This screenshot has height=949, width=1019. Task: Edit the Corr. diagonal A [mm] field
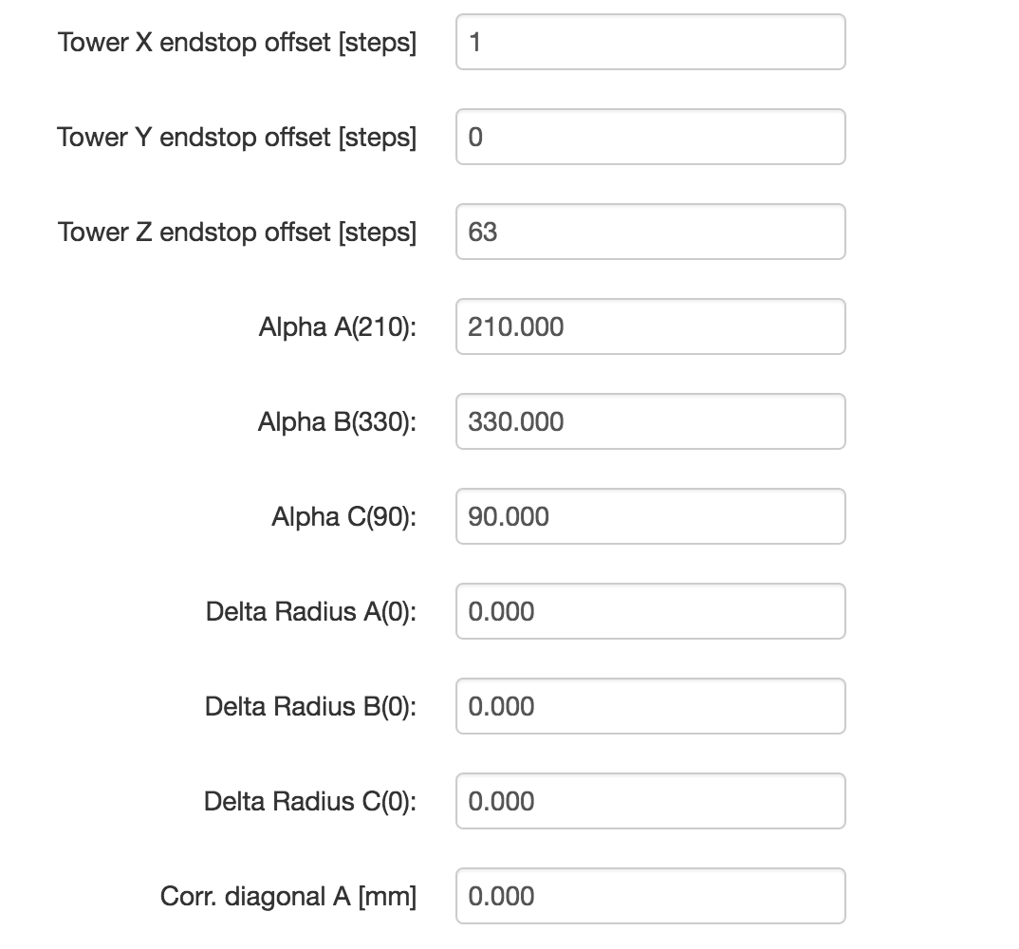coord(650,896)
